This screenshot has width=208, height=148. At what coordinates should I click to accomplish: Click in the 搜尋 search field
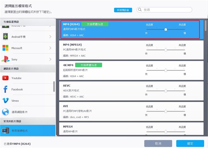coord(164,10)
